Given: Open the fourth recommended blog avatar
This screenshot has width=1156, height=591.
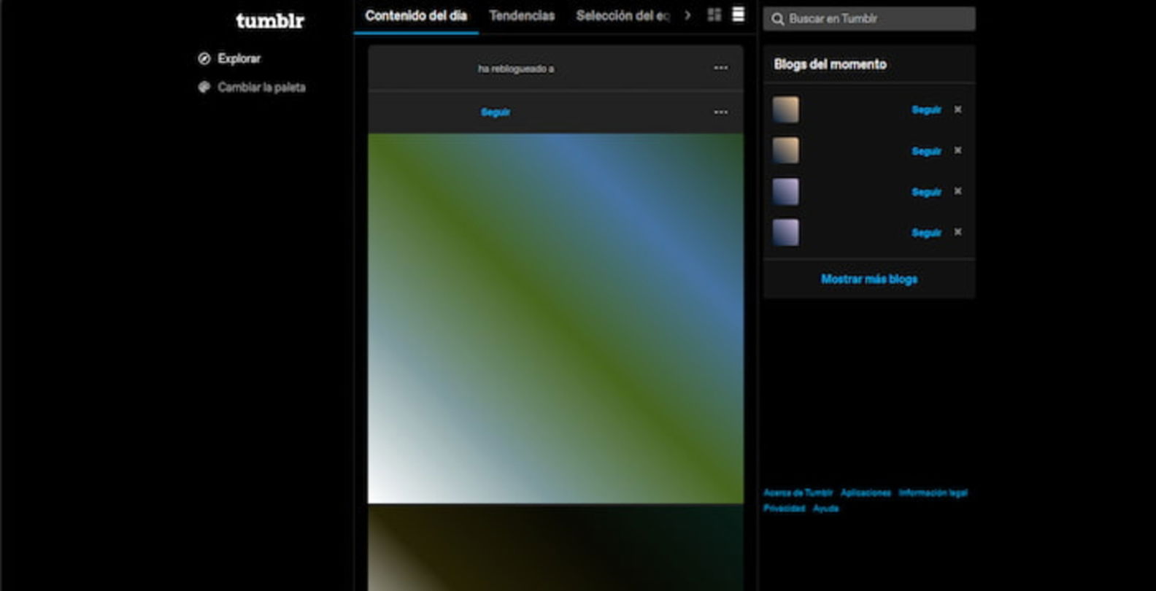Looking at the screenshot, I should tap(785, 232).
